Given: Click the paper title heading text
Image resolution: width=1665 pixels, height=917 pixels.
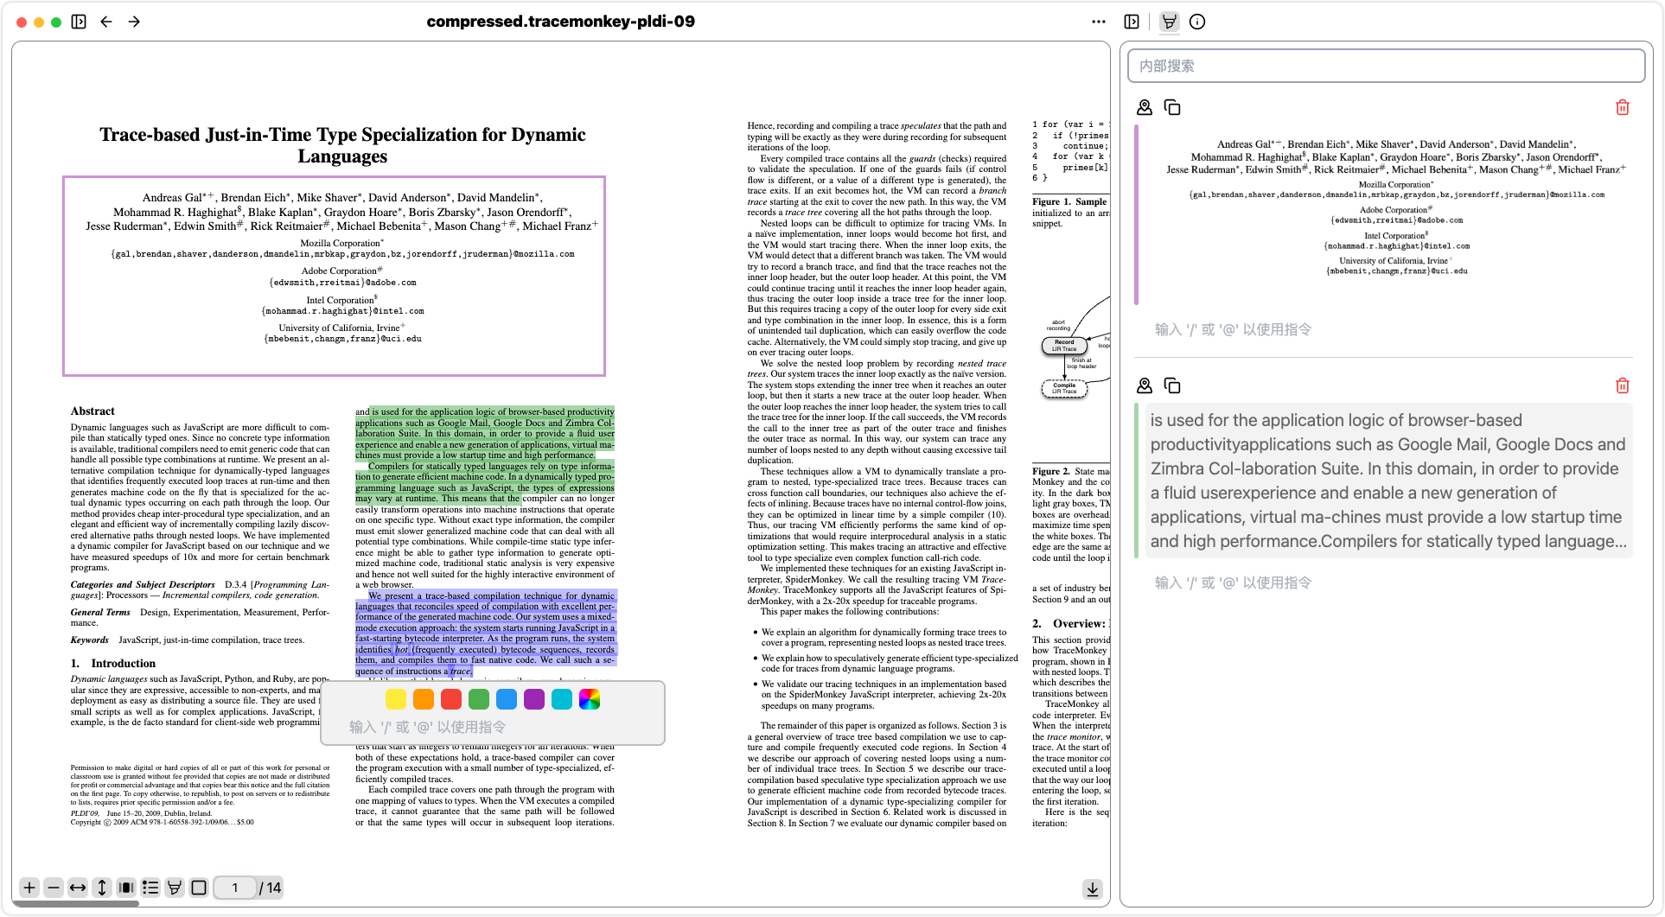Looking at the screenshot, I should [342, 145].
